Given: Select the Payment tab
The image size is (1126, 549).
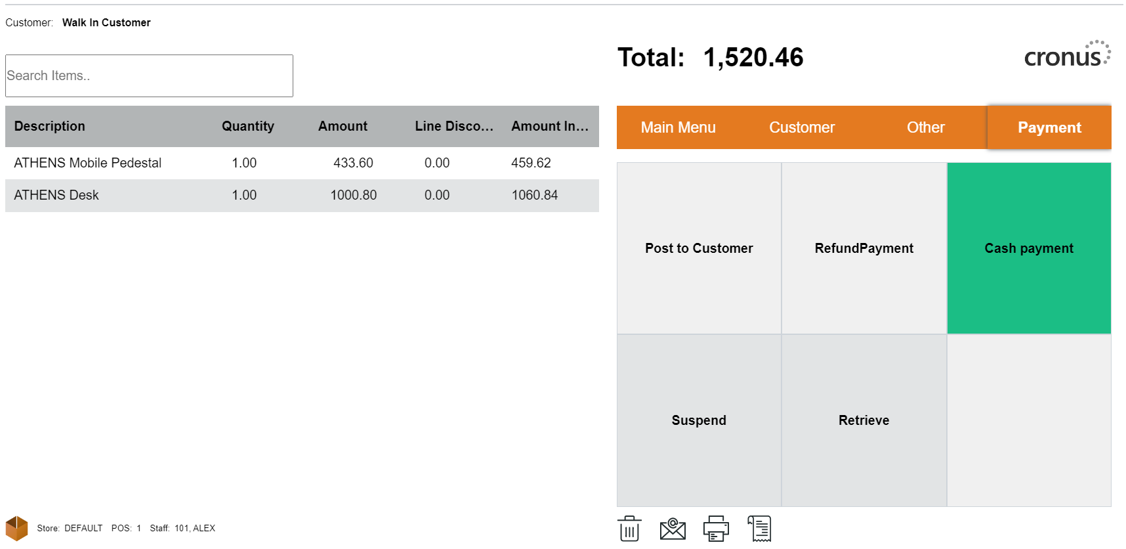Looking at the screenshot, I should [x=1049, y=127].
